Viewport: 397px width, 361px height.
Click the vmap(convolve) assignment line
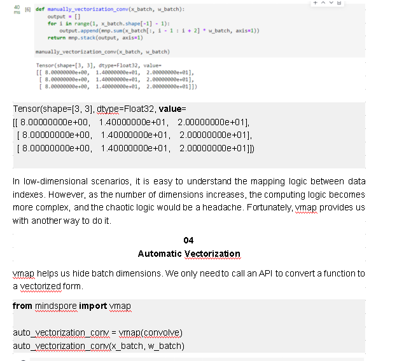99,332
